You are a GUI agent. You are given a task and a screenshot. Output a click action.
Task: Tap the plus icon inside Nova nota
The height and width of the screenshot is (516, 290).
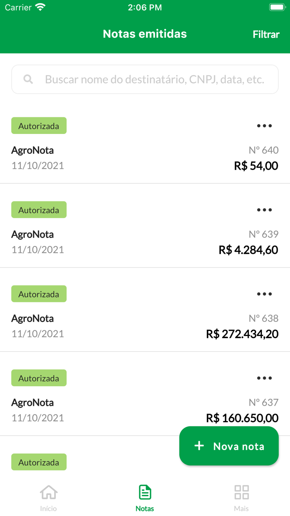pos(199,446)
